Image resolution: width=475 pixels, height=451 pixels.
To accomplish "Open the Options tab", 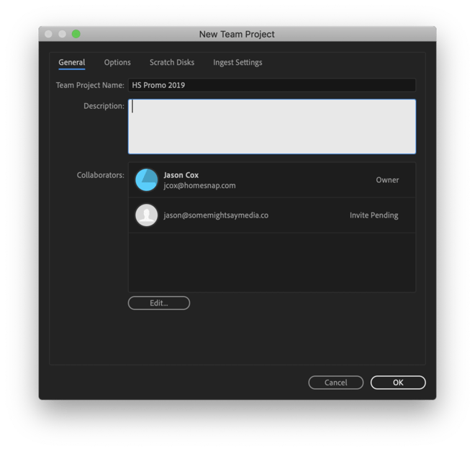I will click(117, 63).
